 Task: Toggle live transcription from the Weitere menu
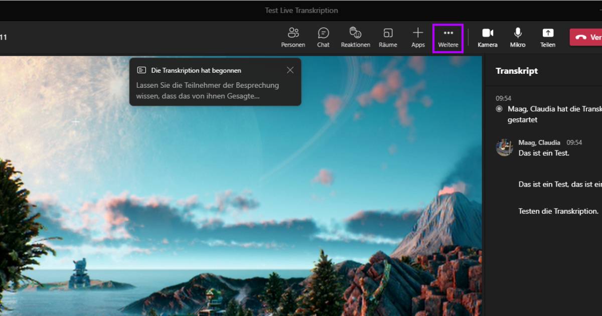tap(447, 37)
